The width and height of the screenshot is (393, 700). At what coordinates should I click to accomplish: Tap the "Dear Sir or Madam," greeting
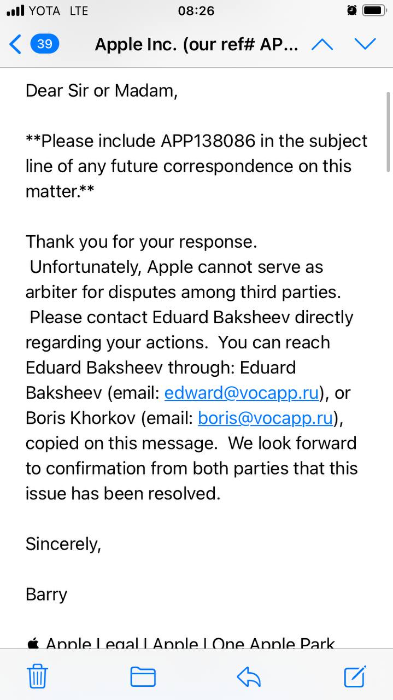point(102,91)
